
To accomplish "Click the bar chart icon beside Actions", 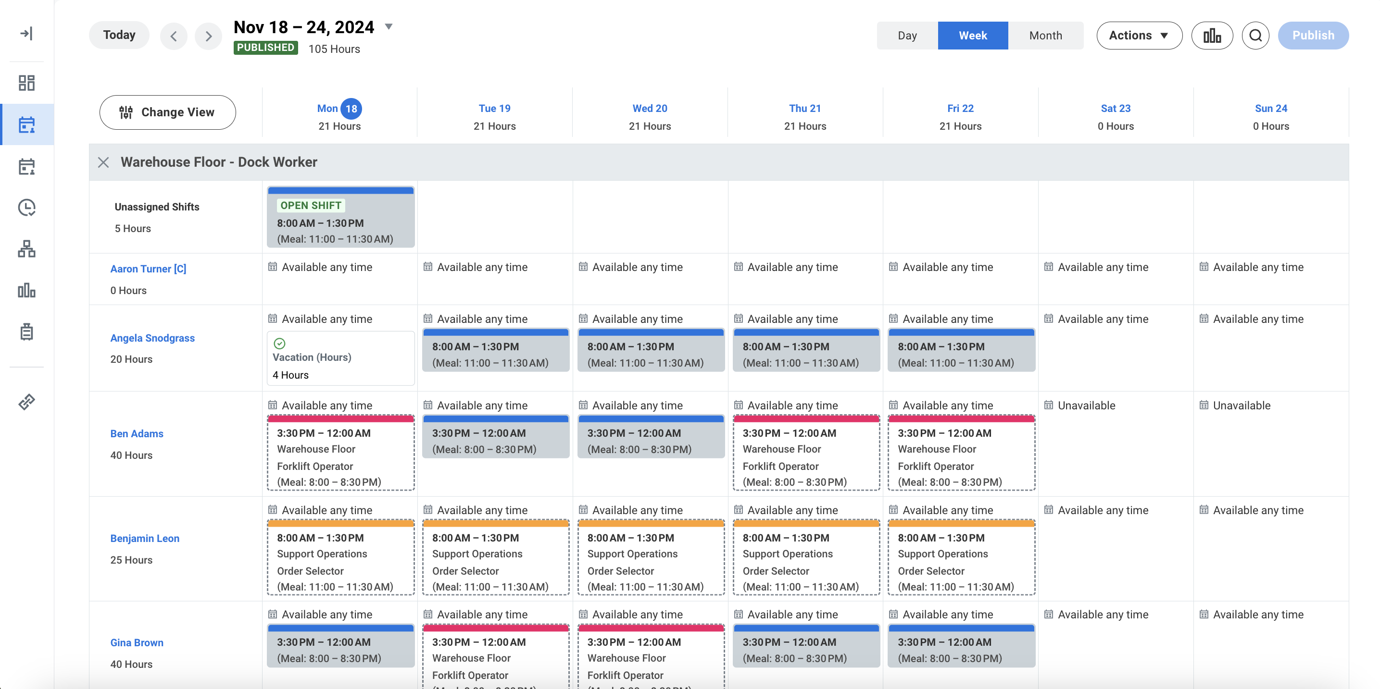I will pyautogui.click(x=1212, y=36).
